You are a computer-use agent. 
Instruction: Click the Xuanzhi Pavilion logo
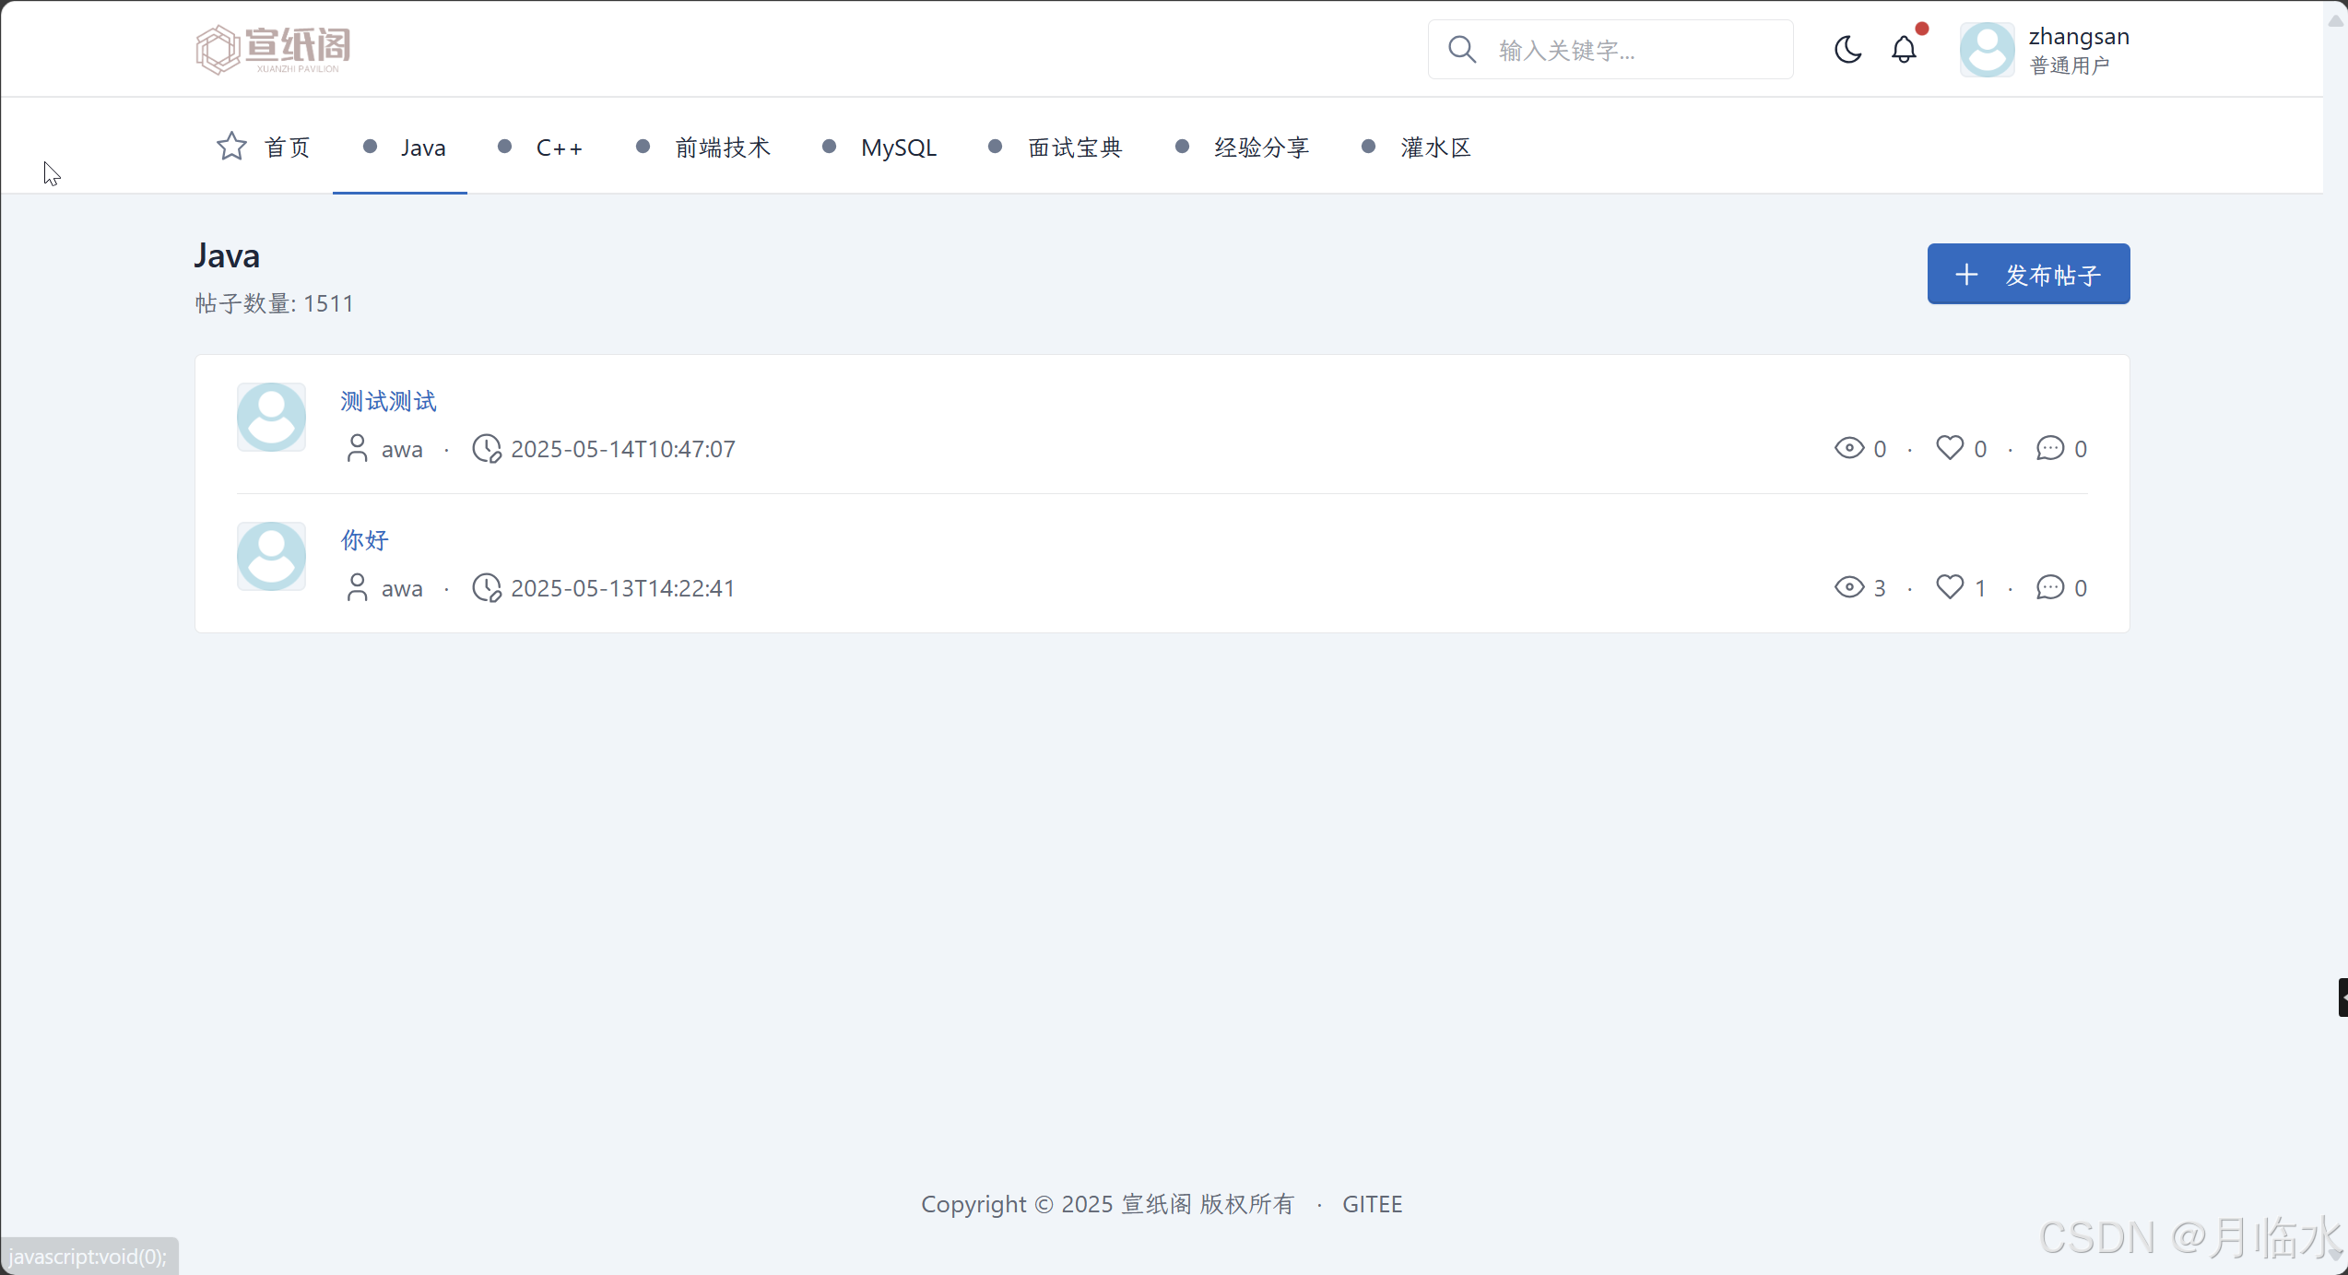(x=273, y=49)
